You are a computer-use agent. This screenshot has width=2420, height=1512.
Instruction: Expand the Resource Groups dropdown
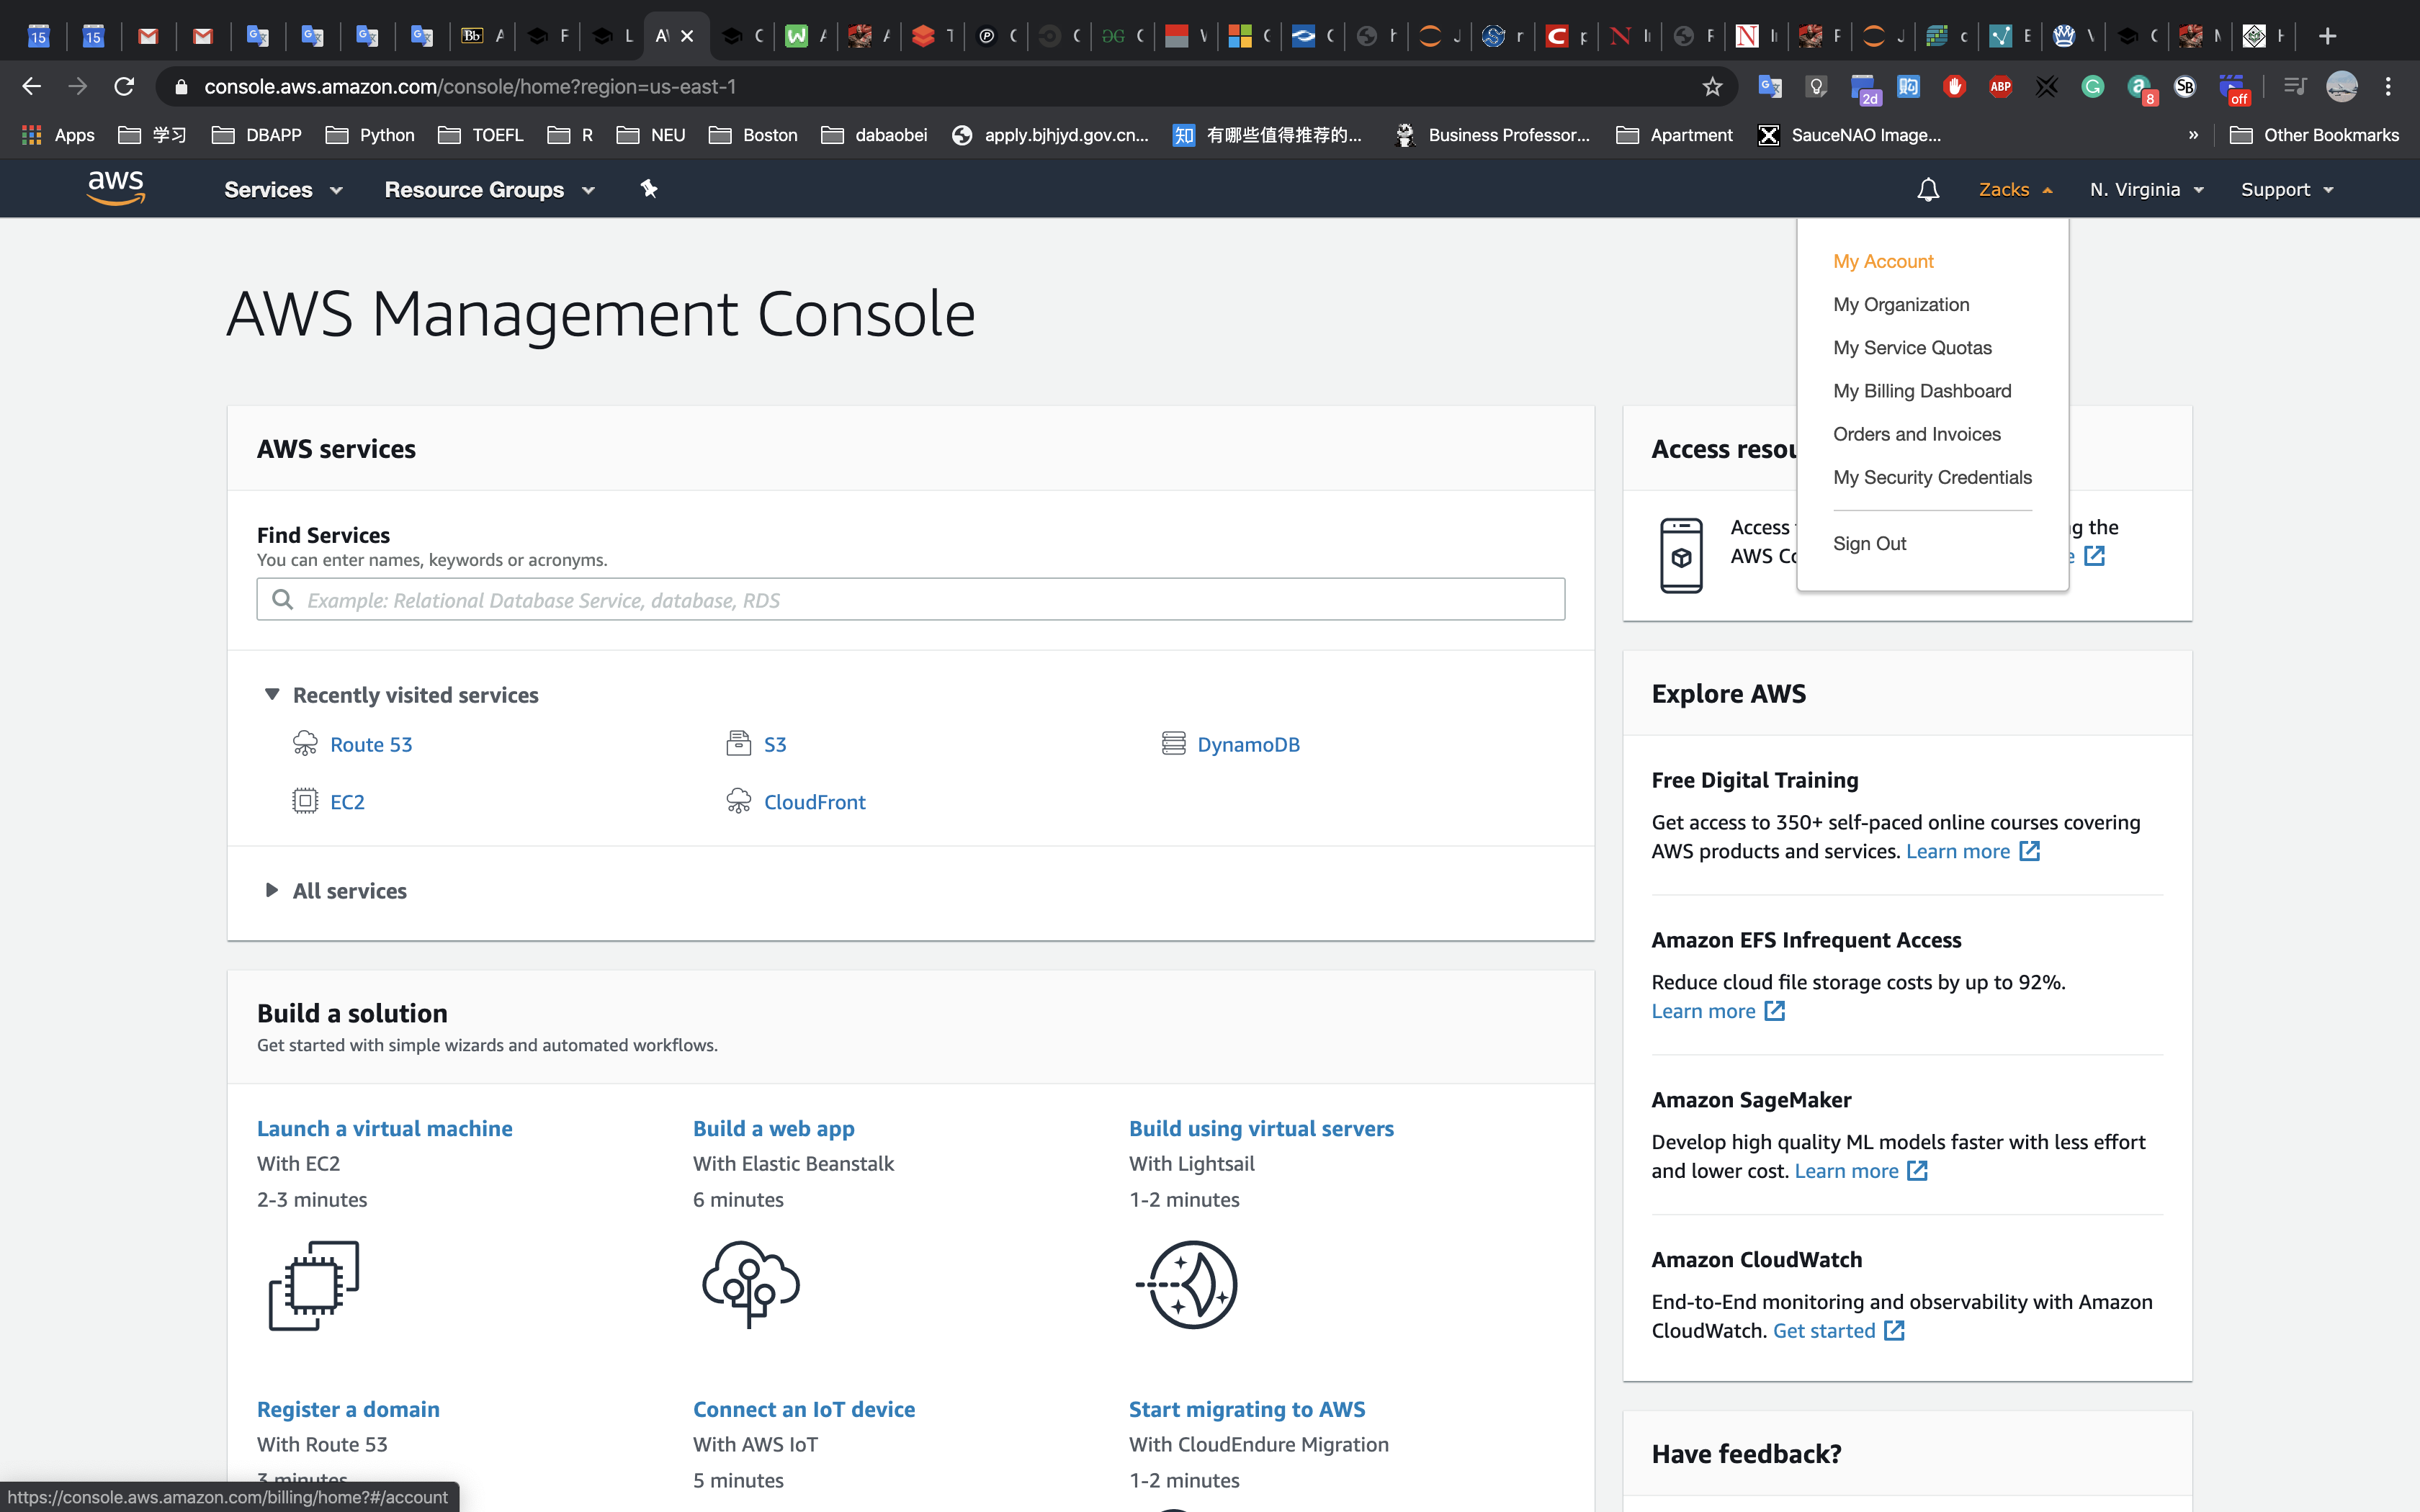point(489,190)
